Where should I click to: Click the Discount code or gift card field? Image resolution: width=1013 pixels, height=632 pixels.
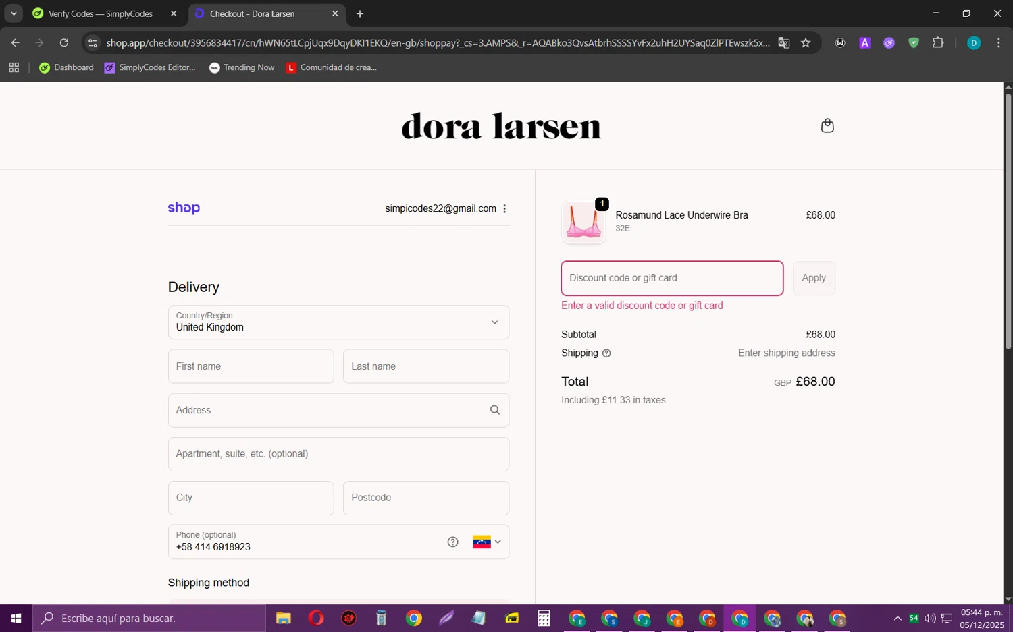(x=672, y=278)
